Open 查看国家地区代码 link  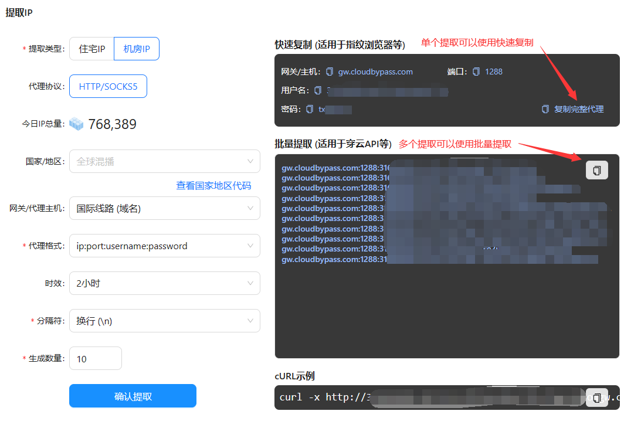[213, 185]
